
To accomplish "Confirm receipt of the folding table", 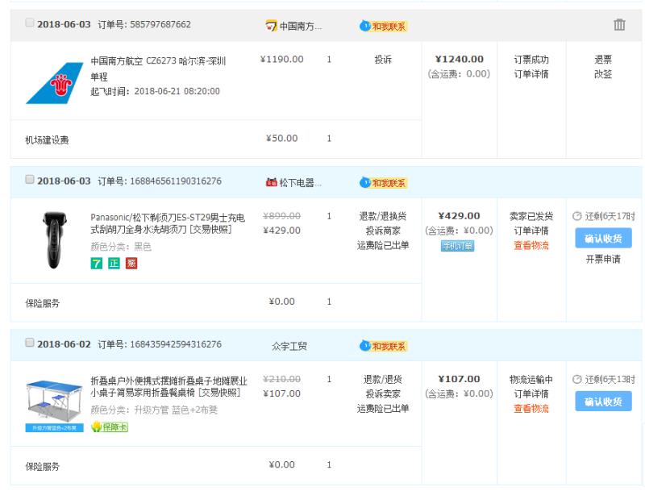I will pyautogui.click(x=603, y=402).
